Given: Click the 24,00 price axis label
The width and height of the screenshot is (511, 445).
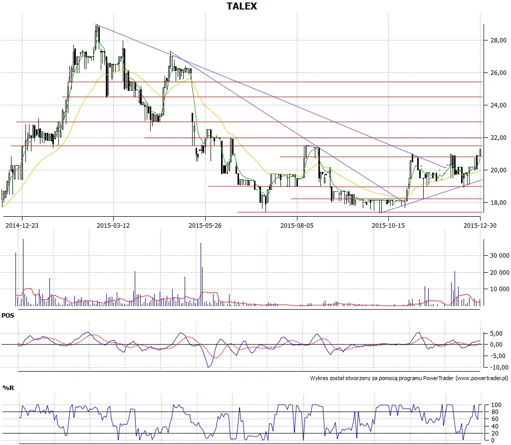Looking at the screenshot, I should pos(499,105).
